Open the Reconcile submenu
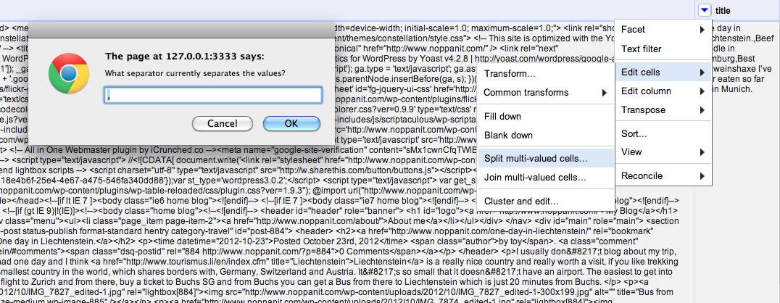The image size is (780, 303). (x=662, y=176)
